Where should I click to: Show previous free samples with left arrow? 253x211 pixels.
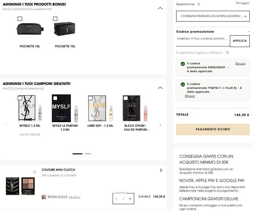pyautogui.click(x=5, y=125)
